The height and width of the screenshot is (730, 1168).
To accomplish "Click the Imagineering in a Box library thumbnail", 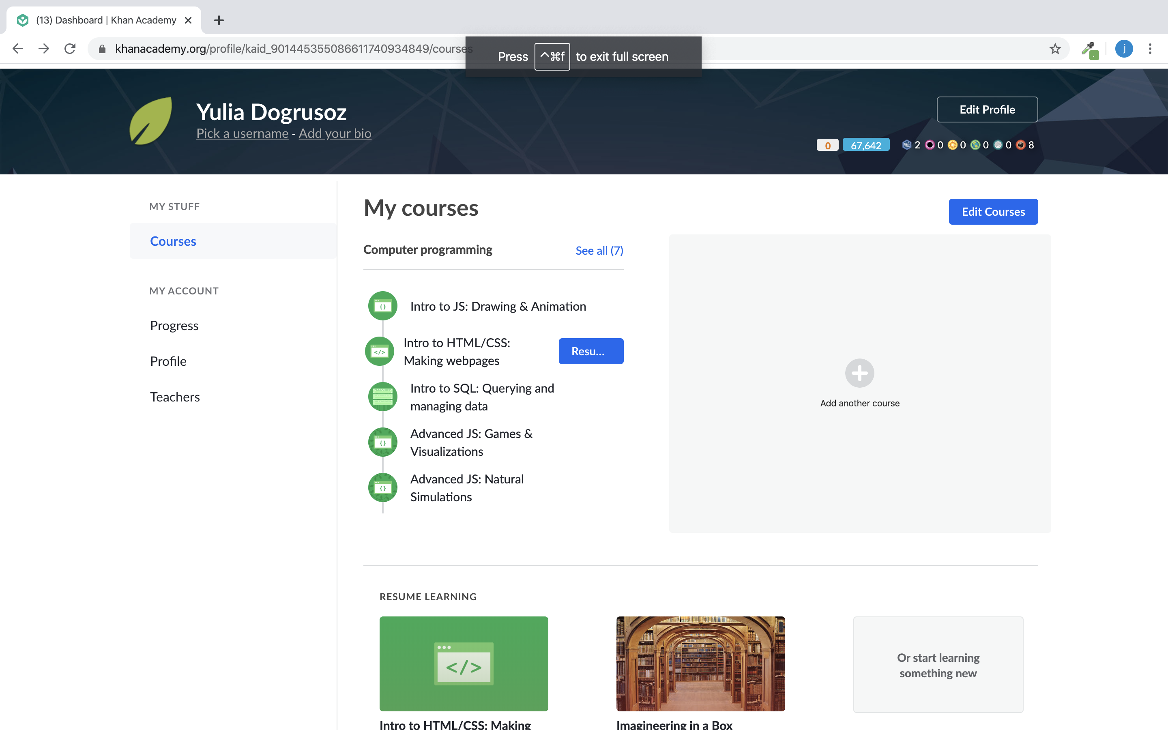I will click(700, 663).
